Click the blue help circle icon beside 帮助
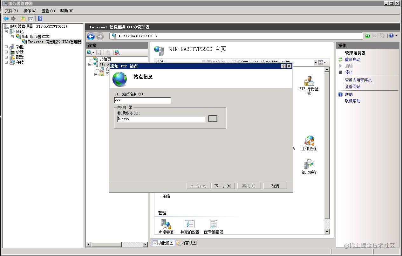The width and height of the screenshot is (402, 256). coord(340,94)
